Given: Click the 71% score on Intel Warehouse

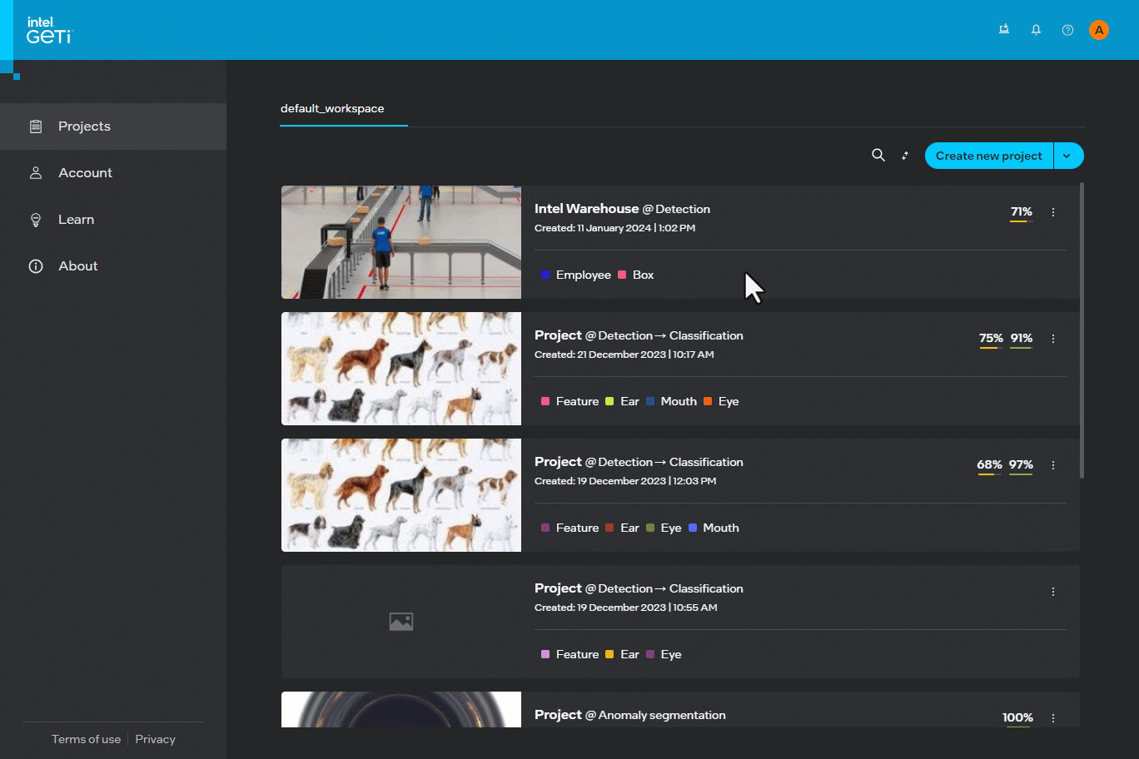Looking at the screenshot, I should (x=1021, y=212).
